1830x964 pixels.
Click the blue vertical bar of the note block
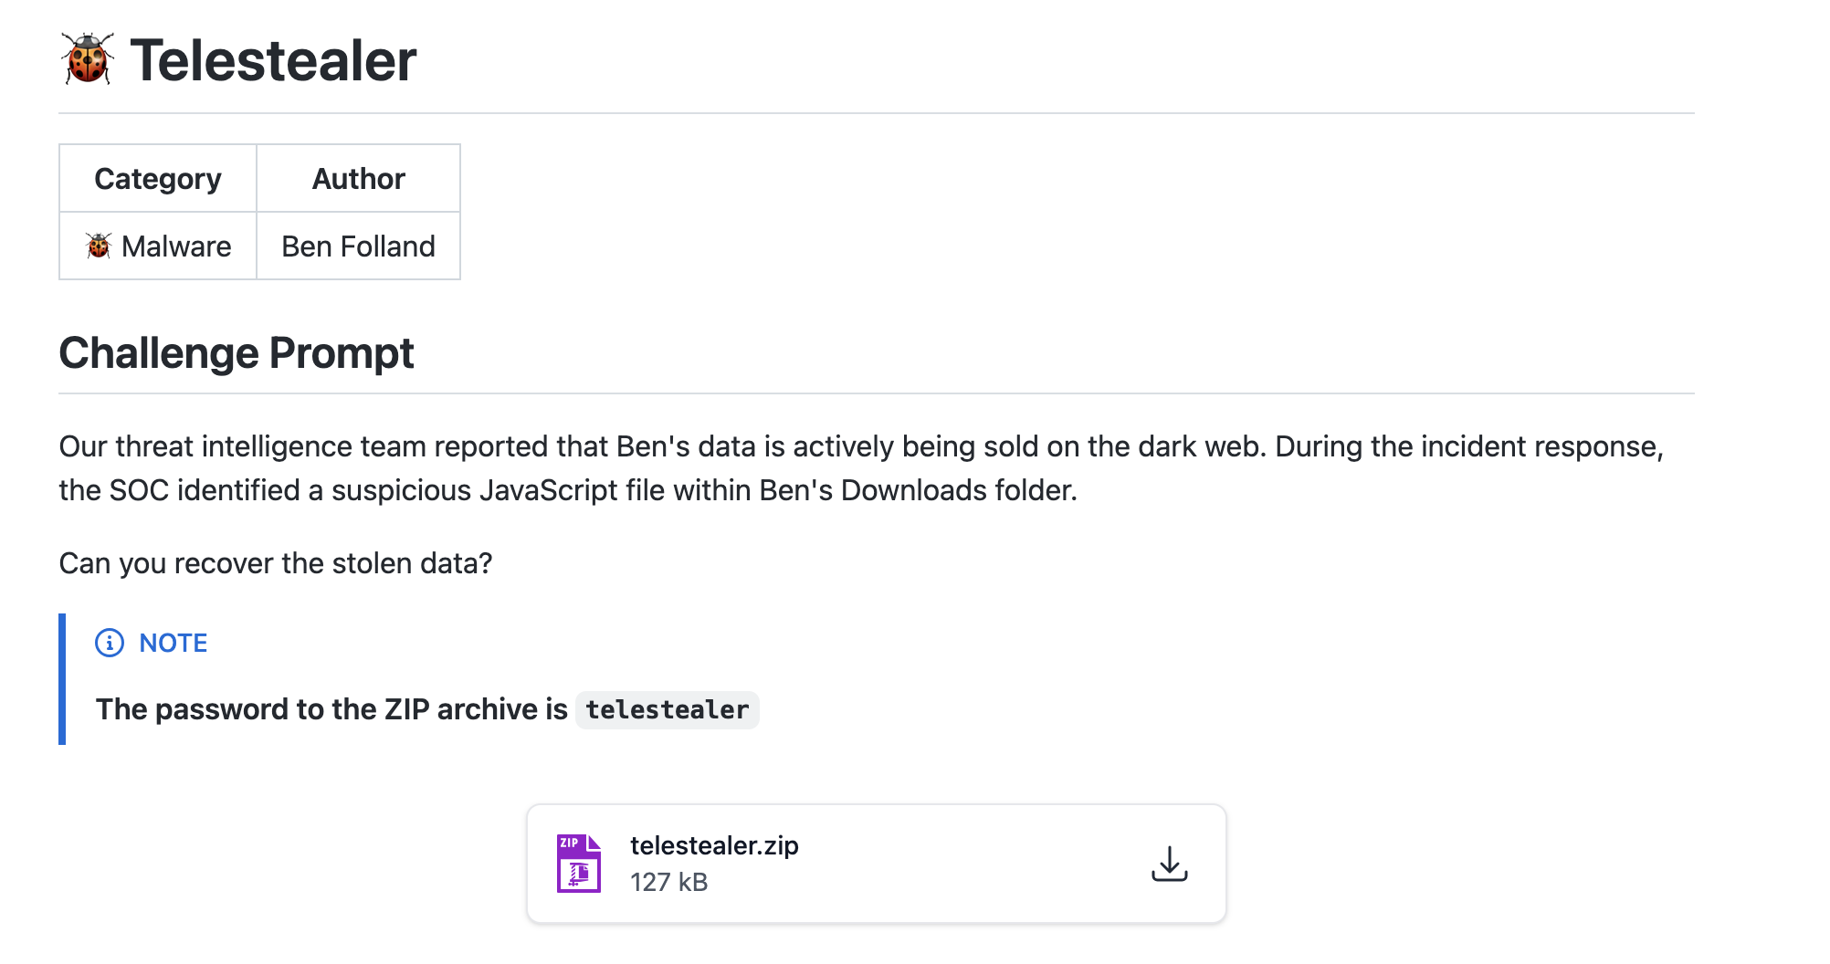tap(62, 679)
